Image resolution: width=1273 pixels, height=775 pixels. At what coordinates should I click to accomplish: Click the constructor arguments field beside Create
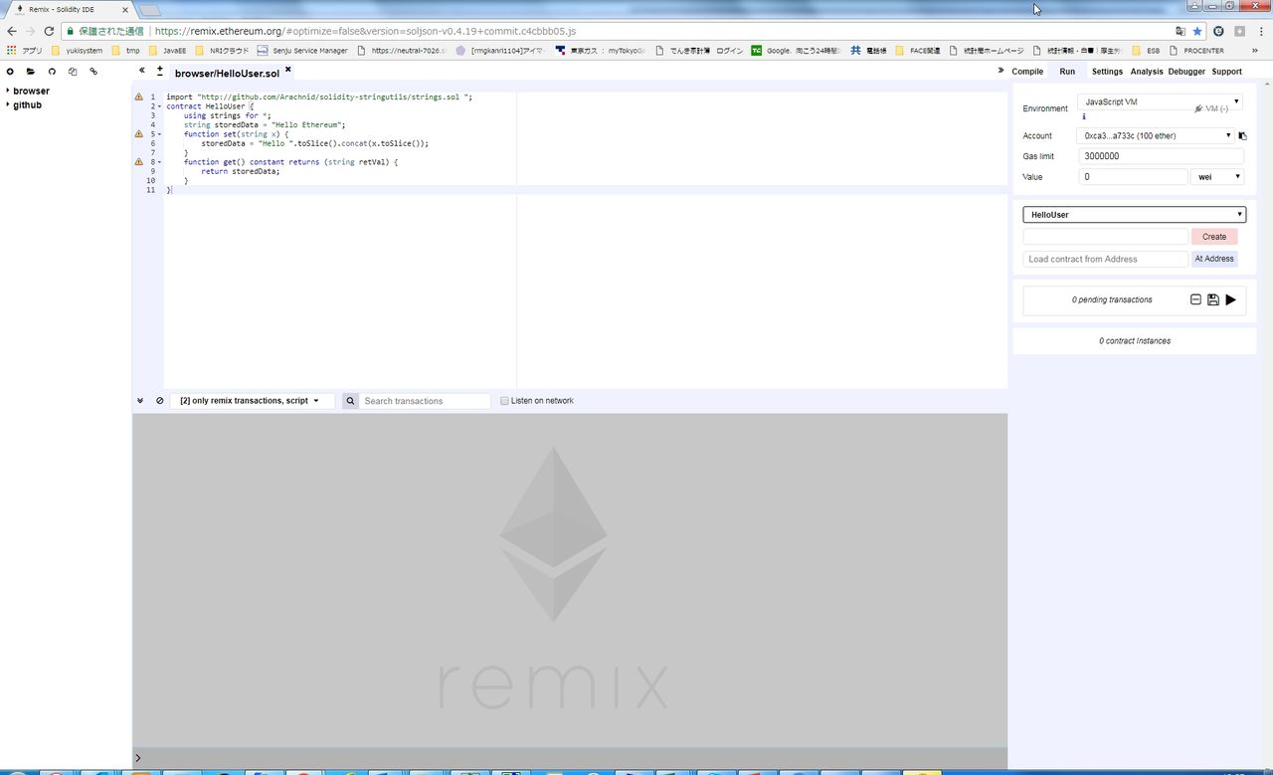[x=1106, y=237]
